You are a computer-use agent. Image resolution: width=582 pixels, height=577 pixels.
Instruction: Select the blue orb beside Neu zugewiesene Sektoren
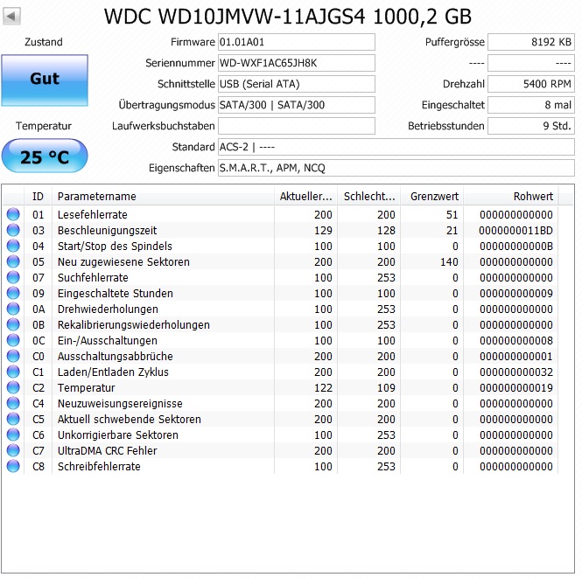(x=13, y=261)
